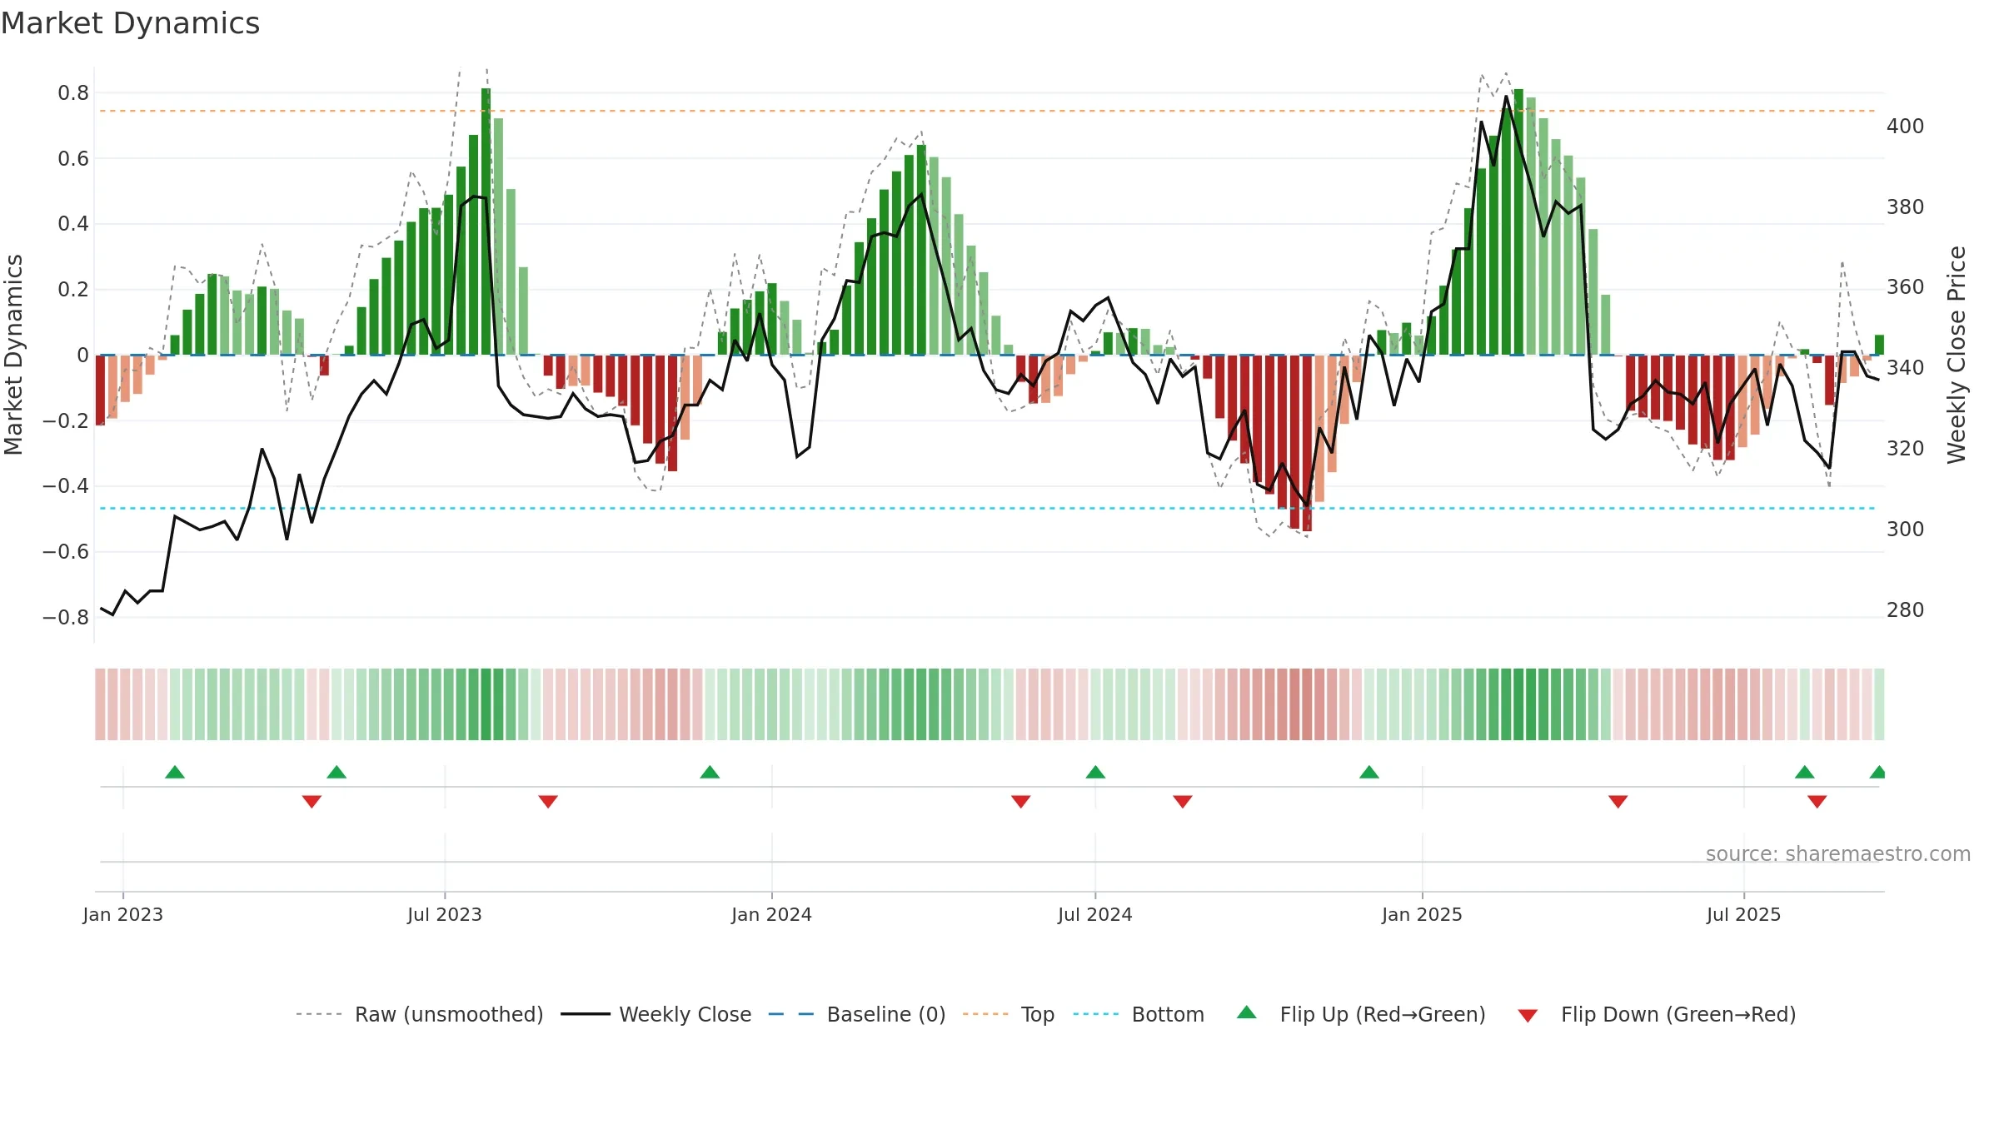Click the tallest green bar in Jul 2023
Image resolution: width=1999 pixels, height=1124 pixels.
[486, 221]
